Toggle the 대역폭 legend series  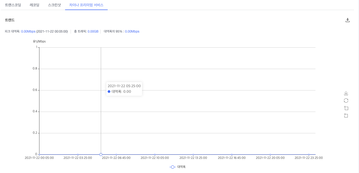[178, 167]
